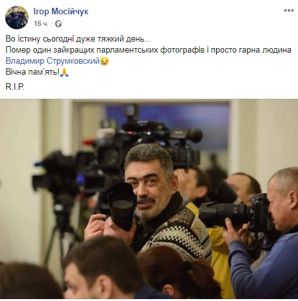
Task: Click the DSLR camera held by the blue-sweater photographer
Action: (236, 213)
